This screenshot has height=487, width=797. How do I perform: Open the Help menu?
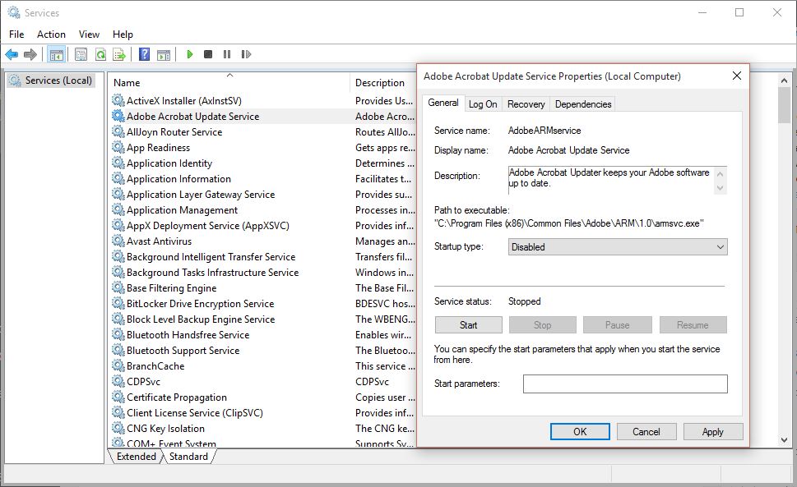[123, 34]
